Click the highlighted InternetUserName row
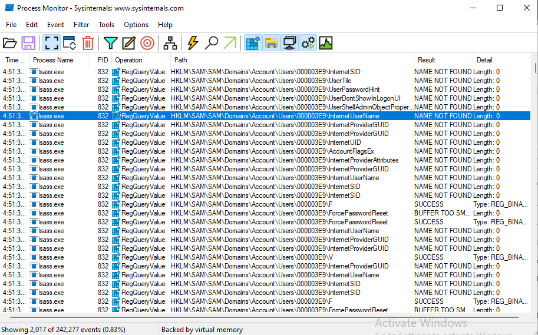Image resolution: width=538 pixels, height=335 pixels. click(265, 116)
